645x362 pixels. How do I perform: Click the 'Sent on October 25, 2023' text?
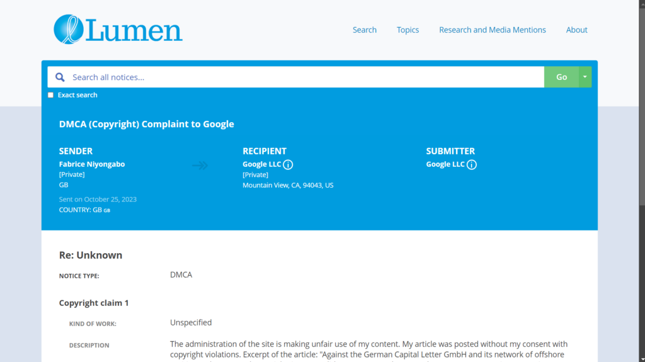[98, 199]
